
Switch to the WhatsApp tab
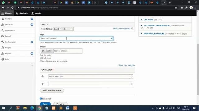click(3, 2)
